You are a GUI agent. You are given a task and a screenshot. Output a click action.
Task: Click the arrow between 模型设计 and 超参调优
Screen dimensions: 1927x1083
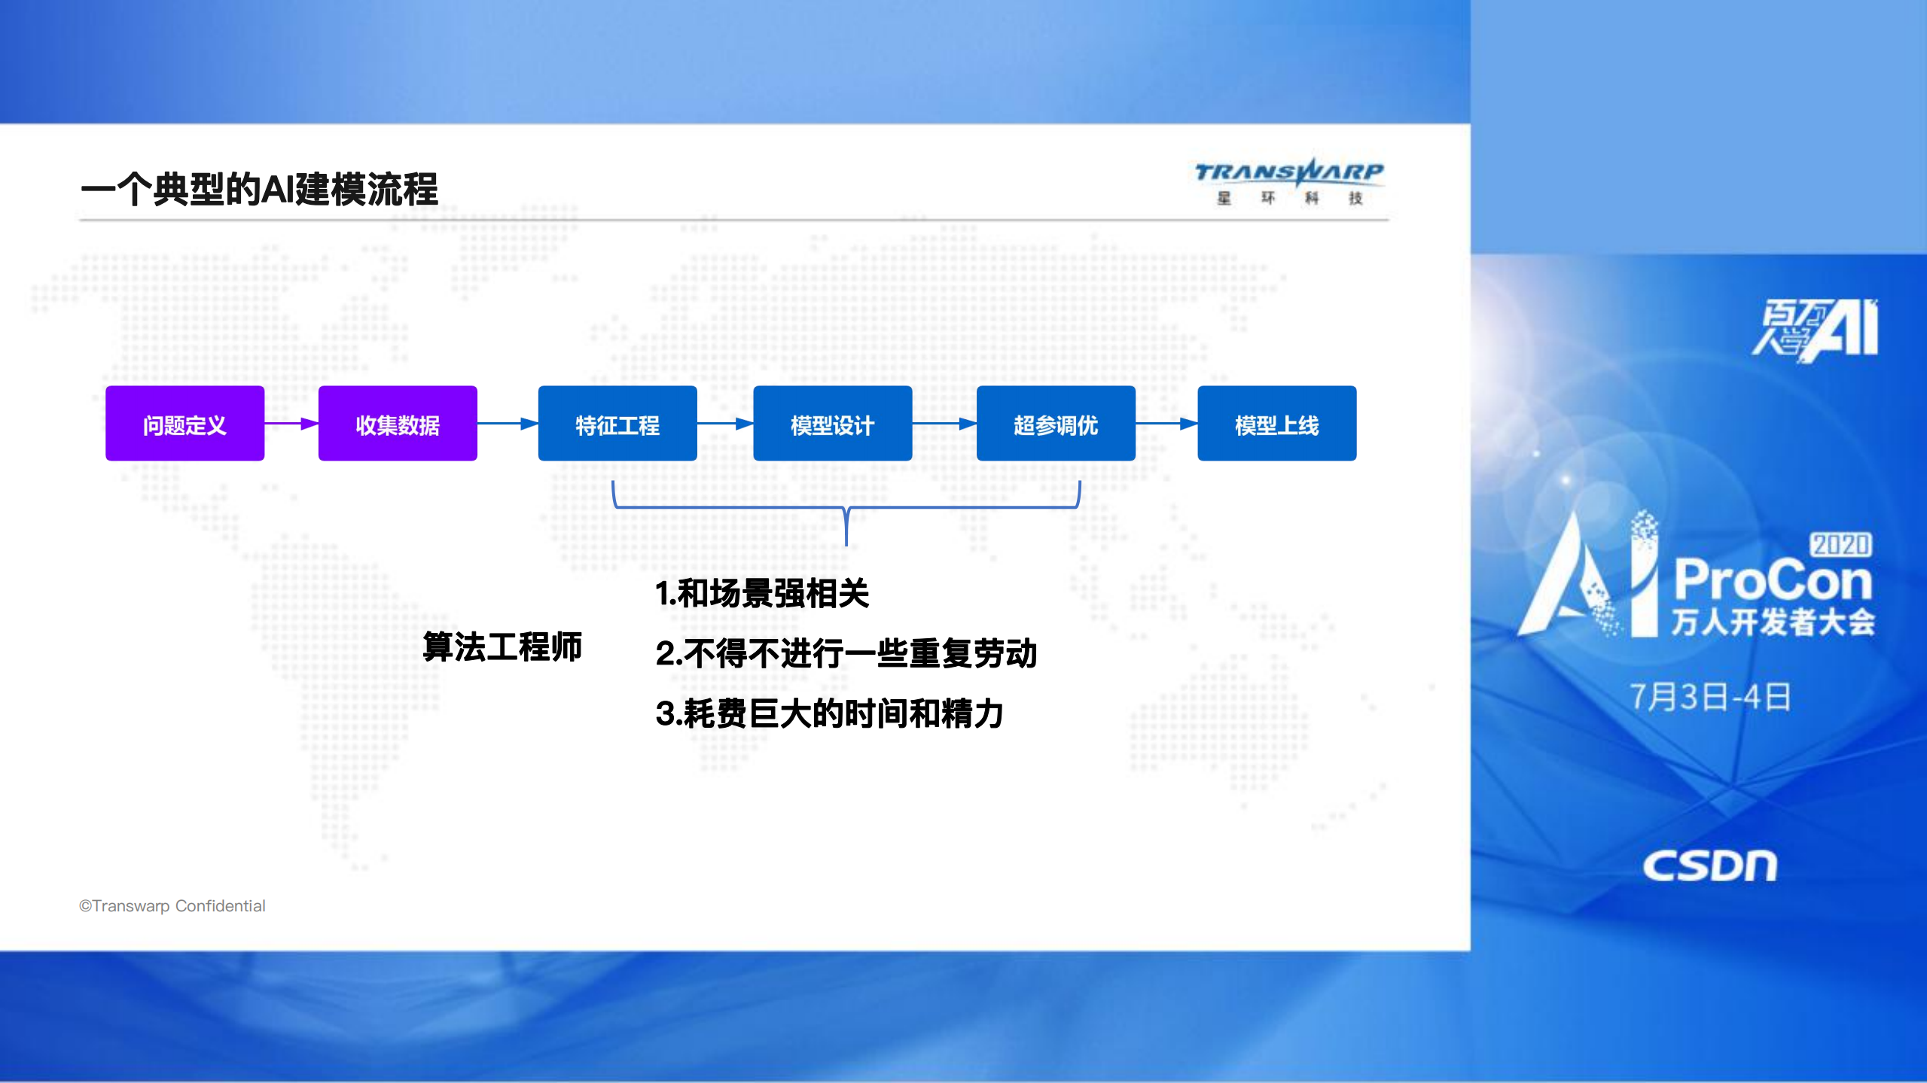(x=944, y=423)
